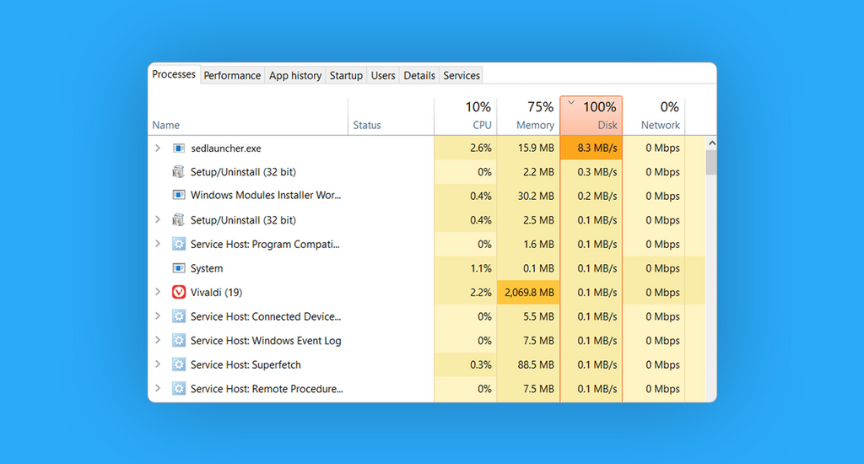This screenshot has height=464, width=864.
Task: Click the sedlauncher.exe process icon
Action: (178, 148)
